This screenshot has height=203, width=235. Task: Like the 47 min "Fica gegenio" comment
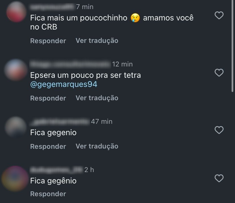[219, 130]
